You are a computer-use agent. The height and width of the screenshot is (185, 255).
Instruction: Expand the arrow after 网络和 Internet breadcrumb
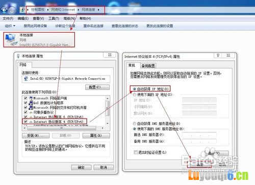click(78, 10)
